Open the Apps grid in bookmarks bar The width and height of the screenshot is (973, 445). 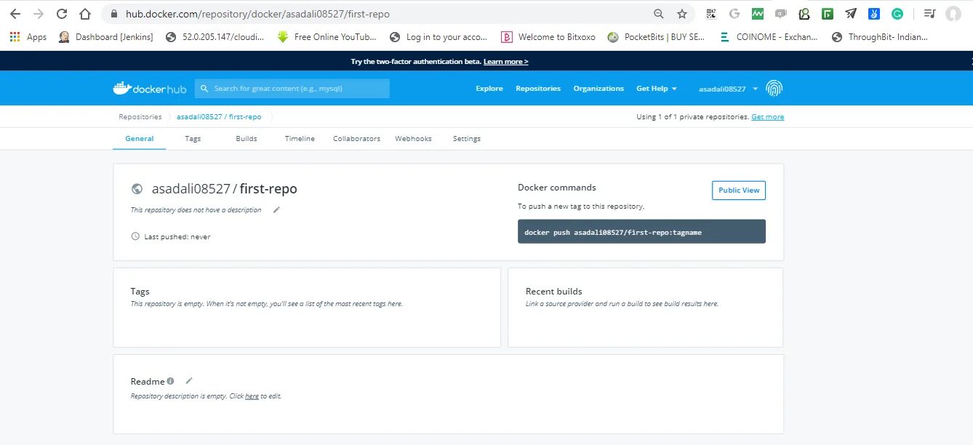[x=28, y=37]
